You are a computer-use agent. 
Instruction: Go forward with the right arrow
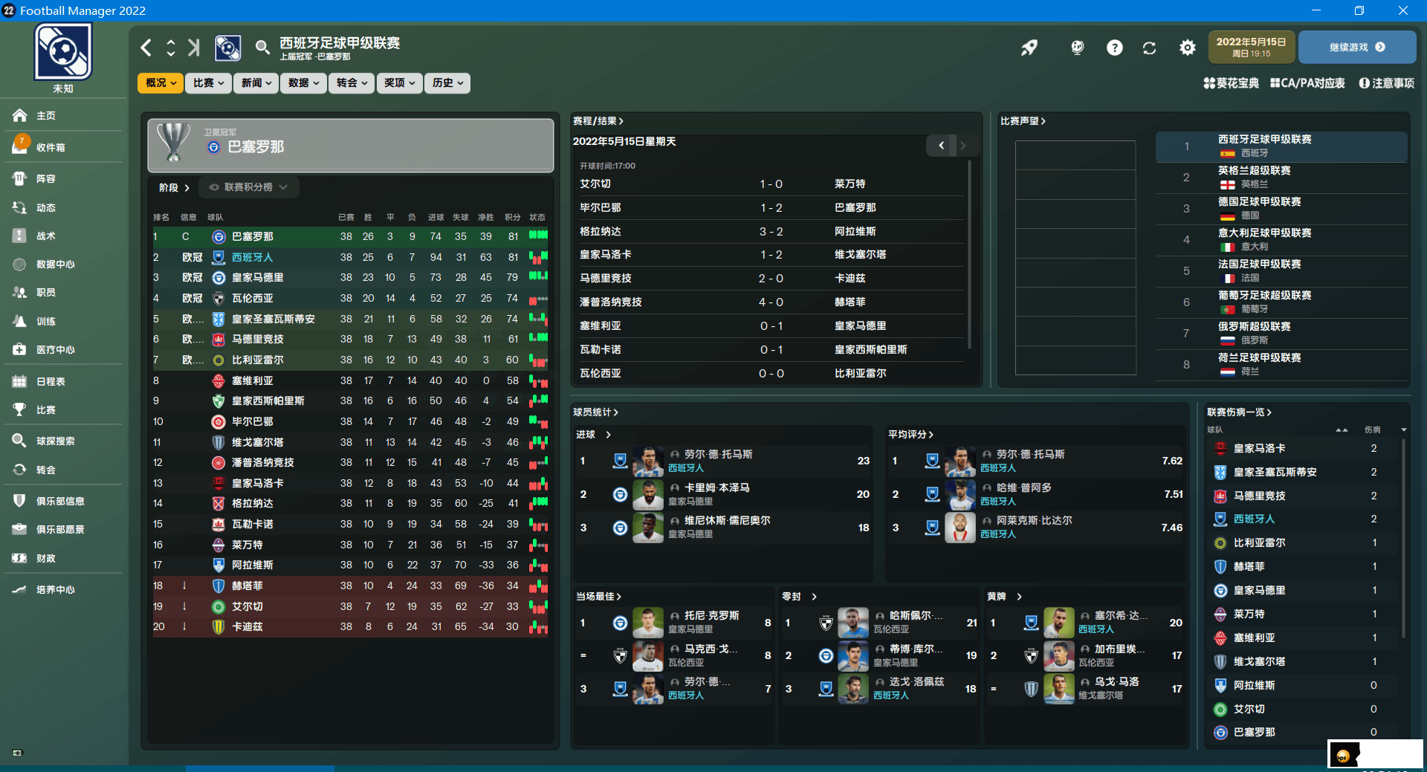194,48
